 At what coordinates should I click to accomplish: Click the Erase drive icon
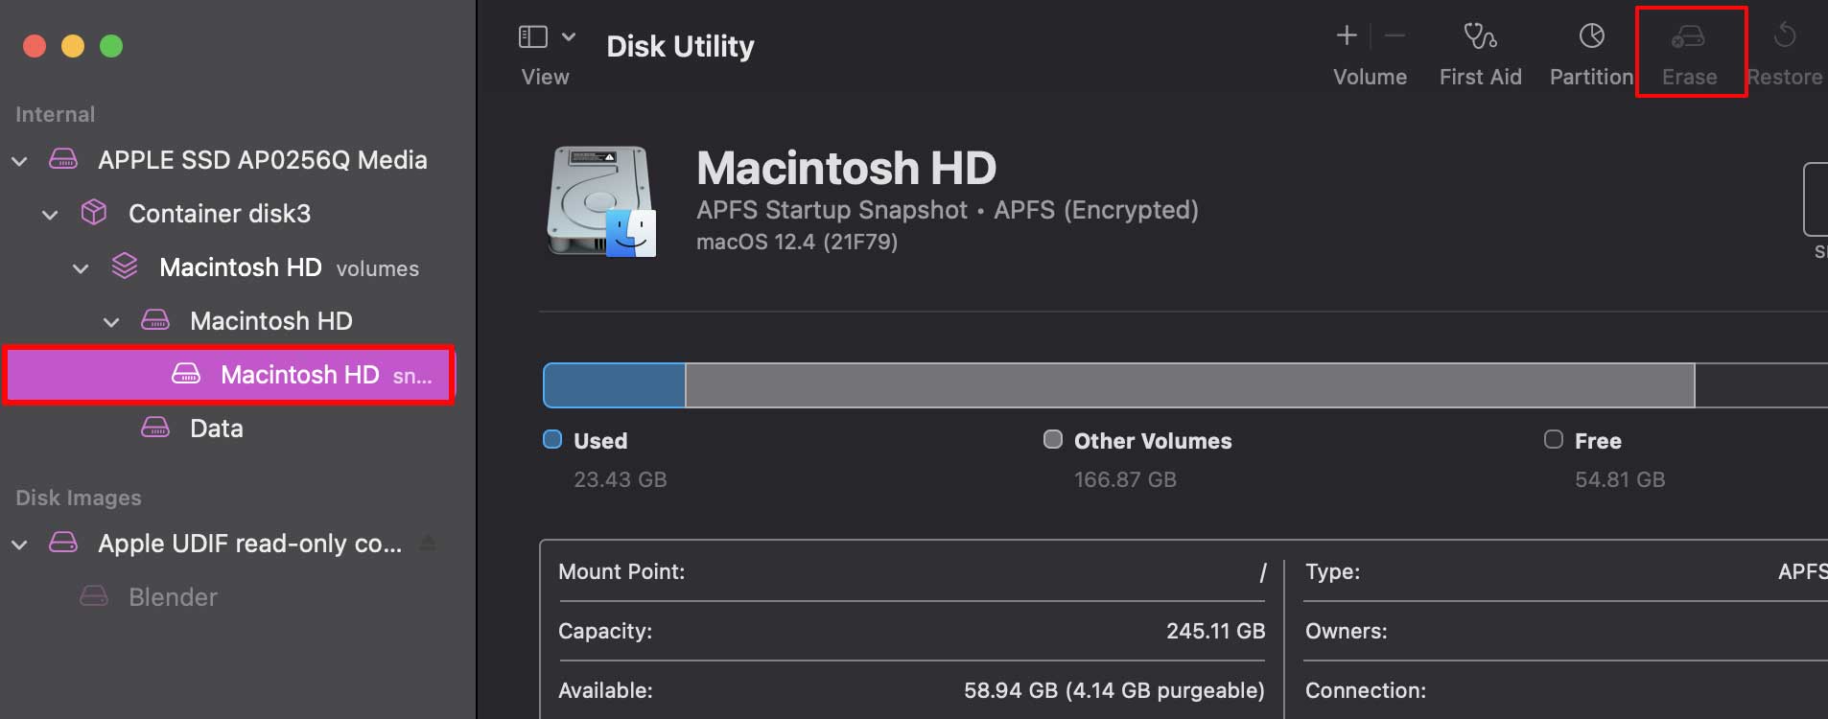pos(1688,36)
